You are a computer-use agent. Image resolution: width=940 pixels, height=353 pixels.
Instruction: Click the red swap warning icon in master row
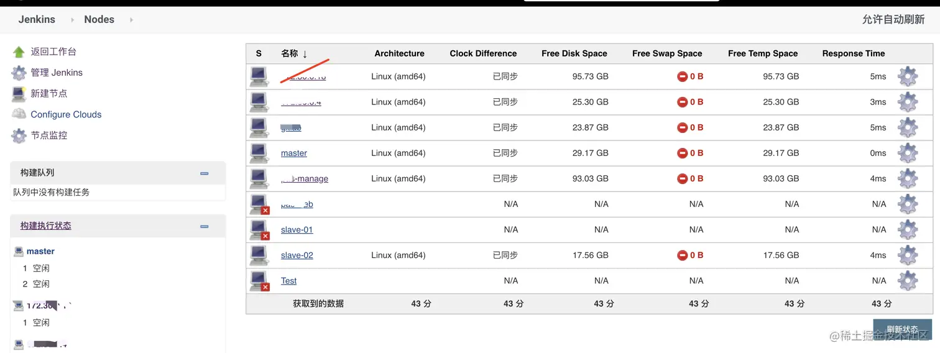pyautogui.click(x=682, y=153)
